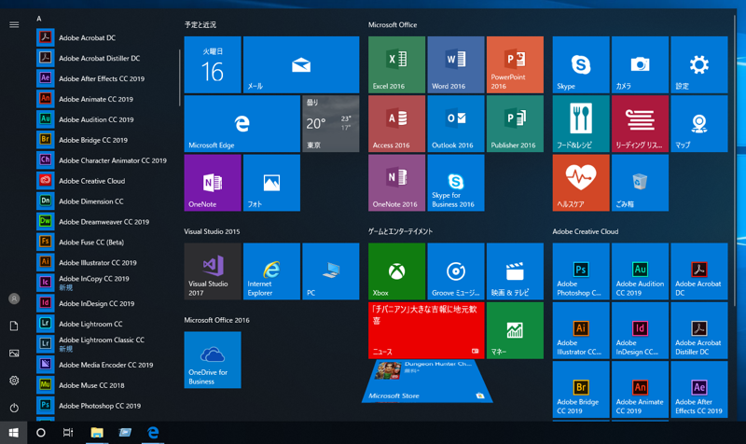Open Microsoft Edge from the taskbar
This screenshot has height=444, width=746.
153,433
